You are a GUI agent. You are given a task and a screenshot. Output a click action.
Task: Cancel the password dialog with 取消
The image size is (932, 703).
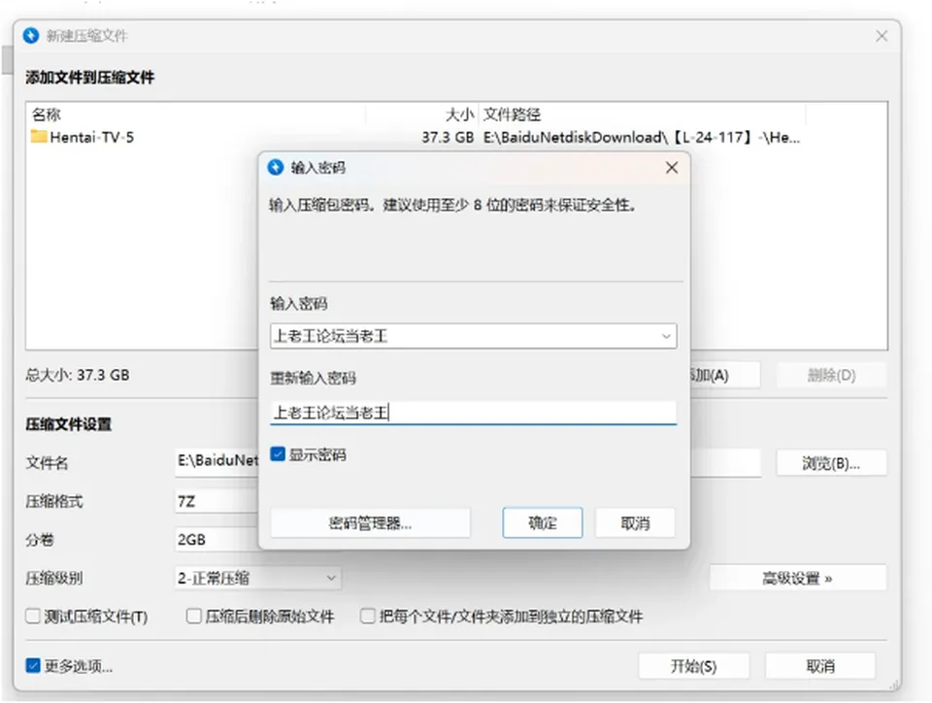[635, 523]
